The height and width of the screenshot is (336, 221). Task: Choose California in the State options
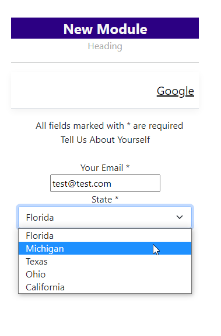pos(105,287)
